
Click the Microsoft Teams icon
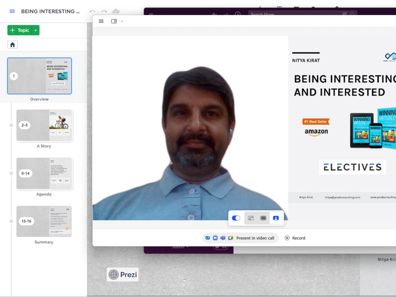click(223, 238)
